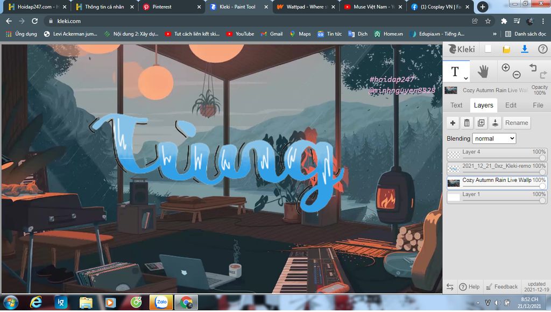Open the Home.vn bookmark
The height and width of the screenshot is (312, 551).
coord(388,34)
